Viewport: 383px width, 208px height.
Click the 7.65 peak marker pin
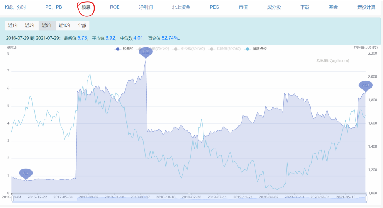pos(146,52)
